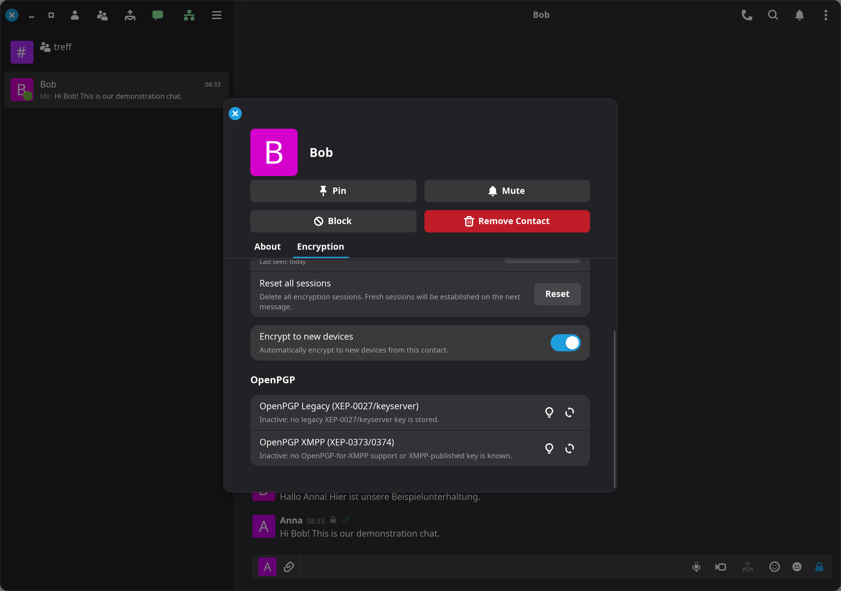This screenshot has height=591, width=841.
Task: Click the attachment paperclip icon
Action: click(289, 567)
